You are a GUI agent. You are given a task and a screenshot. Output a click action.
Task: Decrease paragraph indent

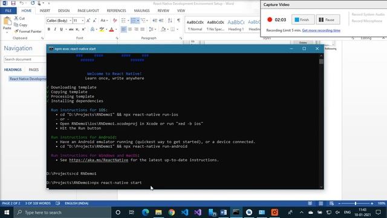[x=155, y=21]
